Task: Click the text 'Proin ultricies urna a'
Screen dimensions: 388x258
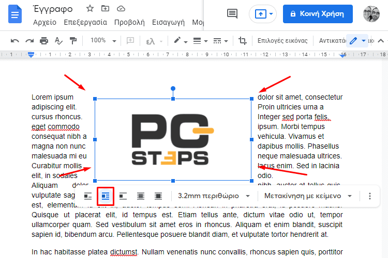Action: pyautogui.click(x=291, y=107)
